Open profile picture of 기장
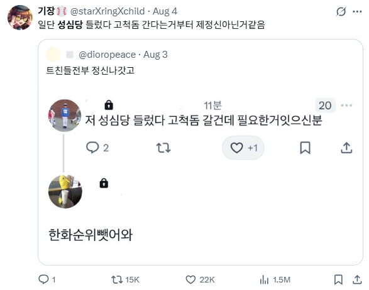 click(x=19, y=18)
